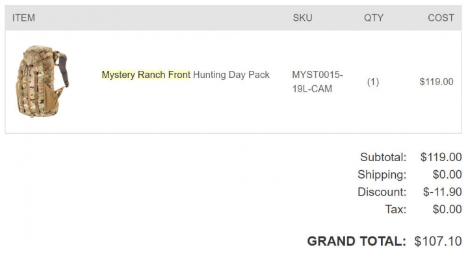This screenshot has height=256, width=468.
Task: Click the ITEM column header
Action: pyautogui.click(x=23, y=18)
